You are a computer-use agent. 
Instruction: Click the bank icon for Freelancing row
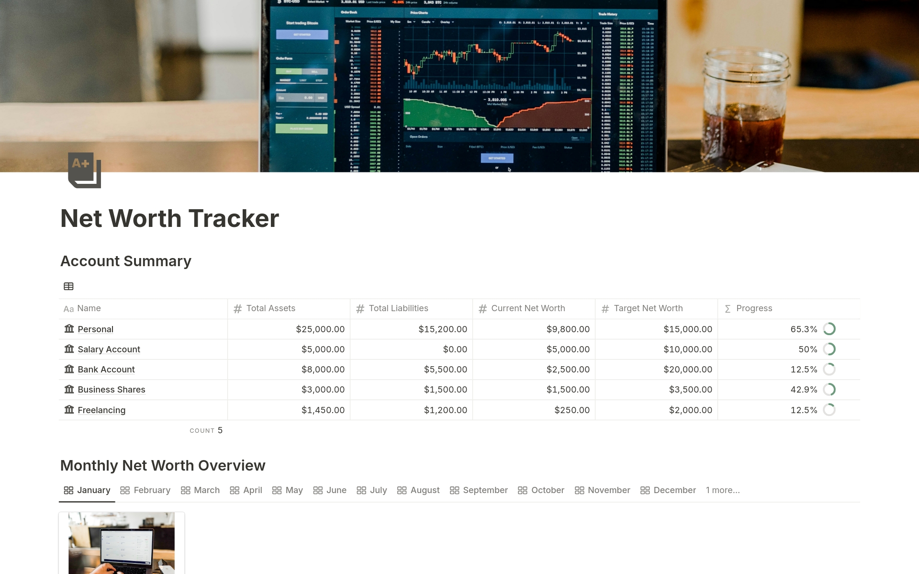tap(69, 409)
